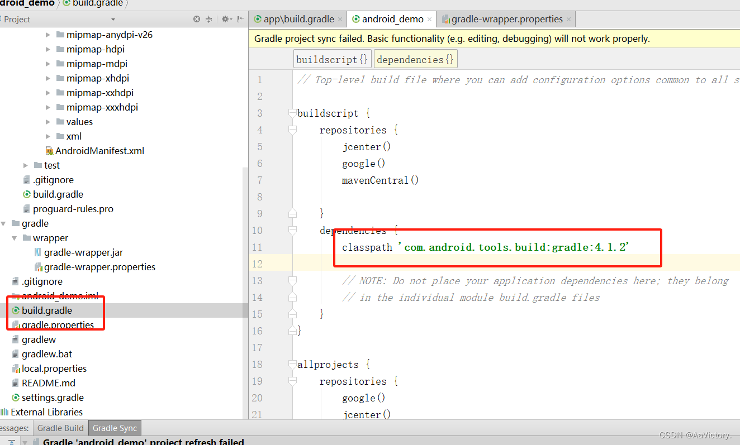Click the mavenCentral() line
740x445 pixels.
380,180
